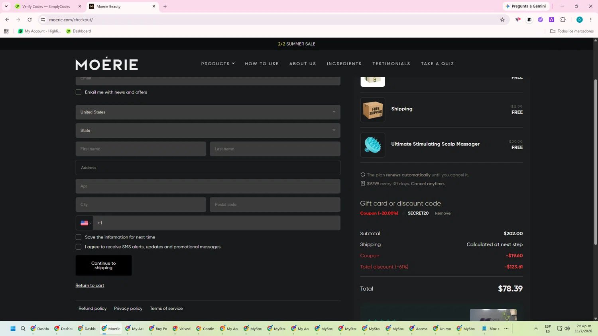The image size is (598, 336).
Task: Close the Moerie Beauty tab
Action: (154, 6)
